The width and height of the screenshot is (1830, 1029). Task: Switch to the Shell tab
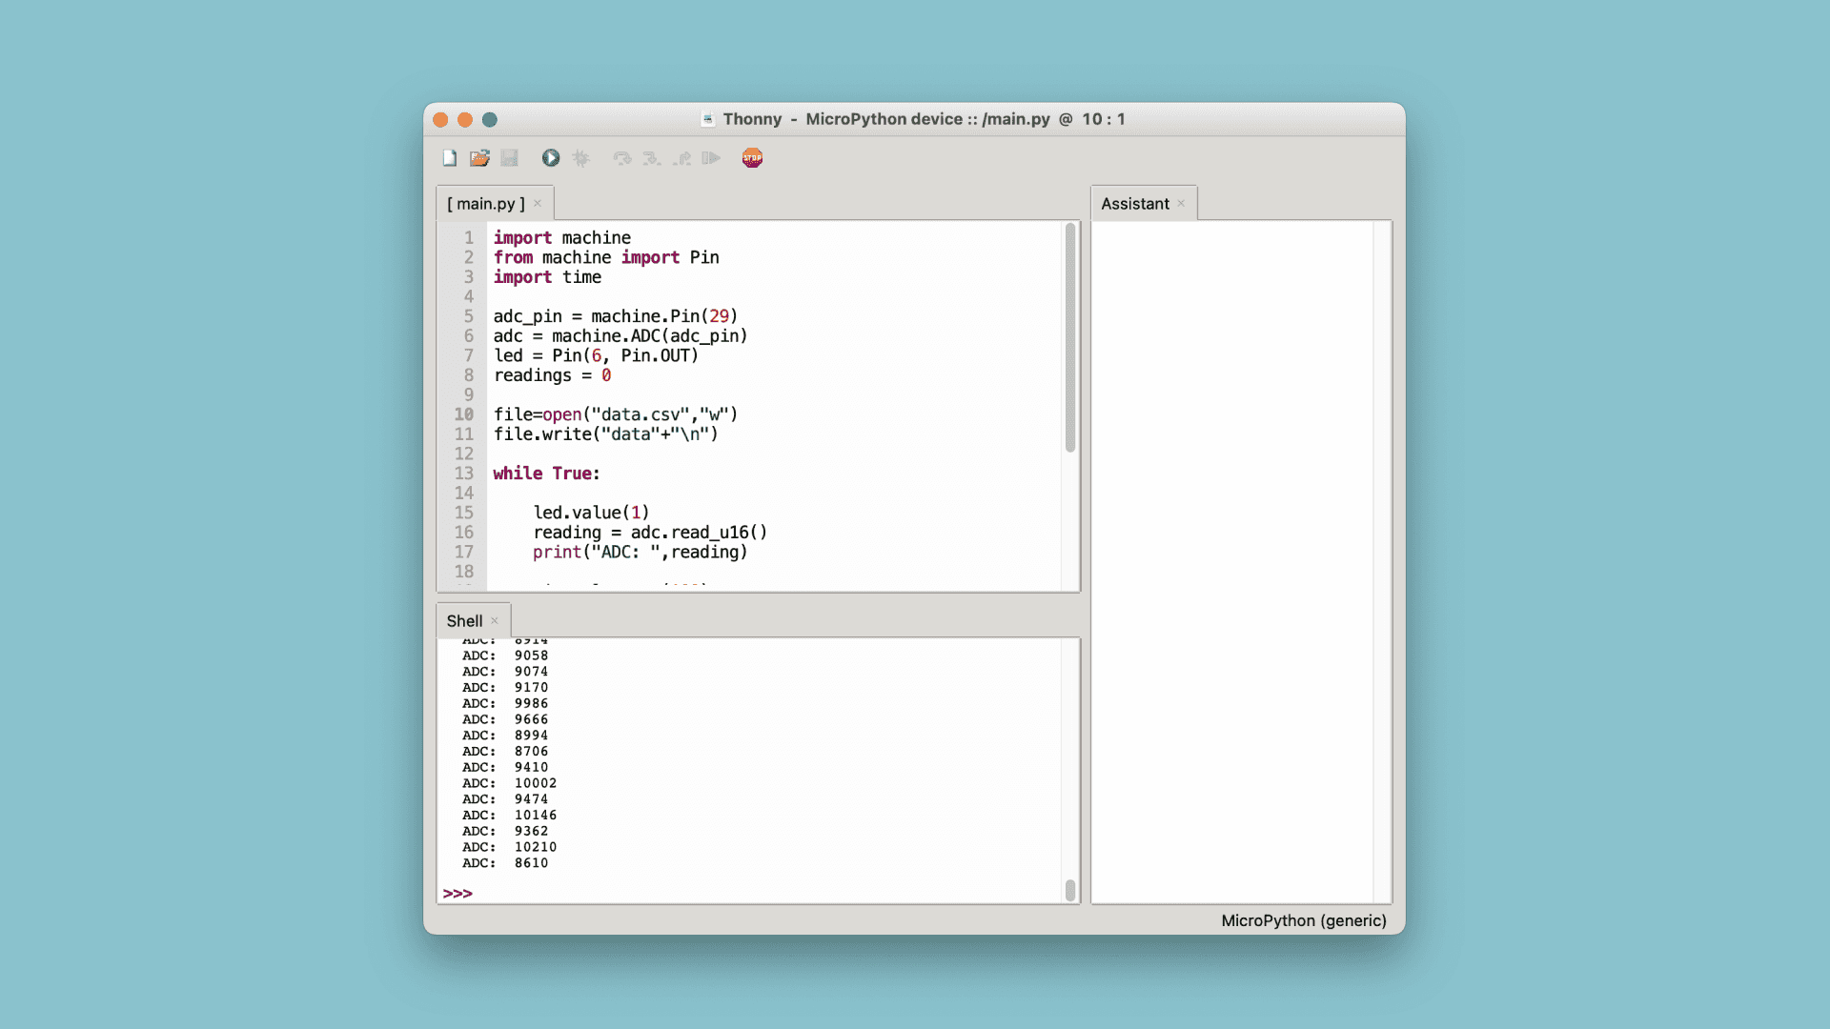(464, 621)
